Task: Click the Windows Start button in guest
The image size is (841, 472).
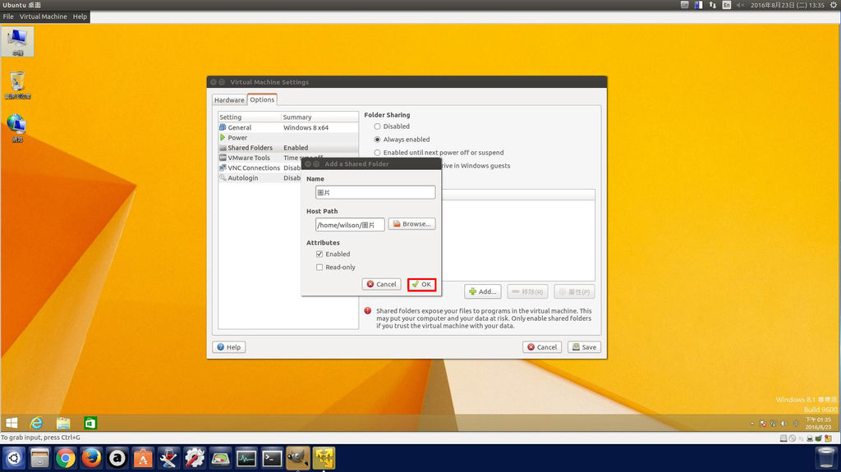Action: coord(11,423)
